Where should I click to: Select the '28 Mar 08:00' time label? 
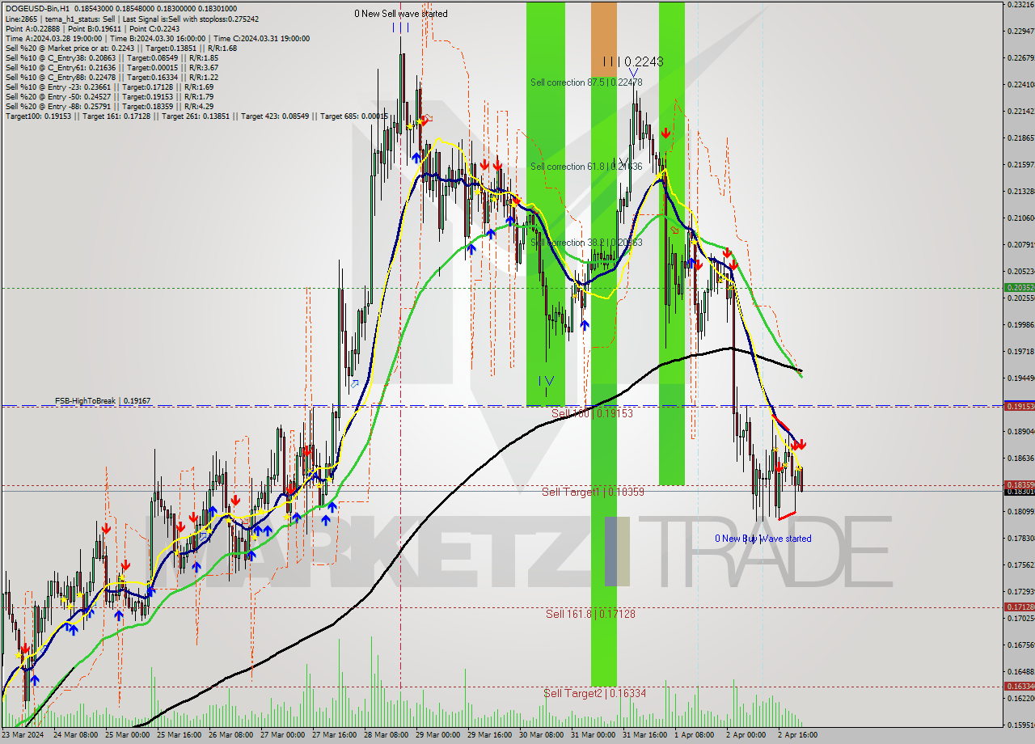click(386, 735)
